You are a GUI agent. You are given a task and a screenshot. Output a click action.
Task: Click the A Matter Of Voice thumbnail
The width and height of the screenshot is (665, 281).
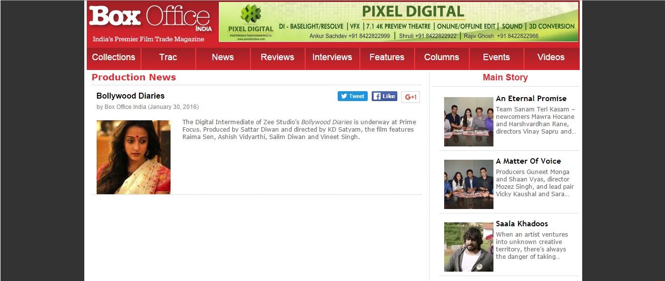point(468,184)
